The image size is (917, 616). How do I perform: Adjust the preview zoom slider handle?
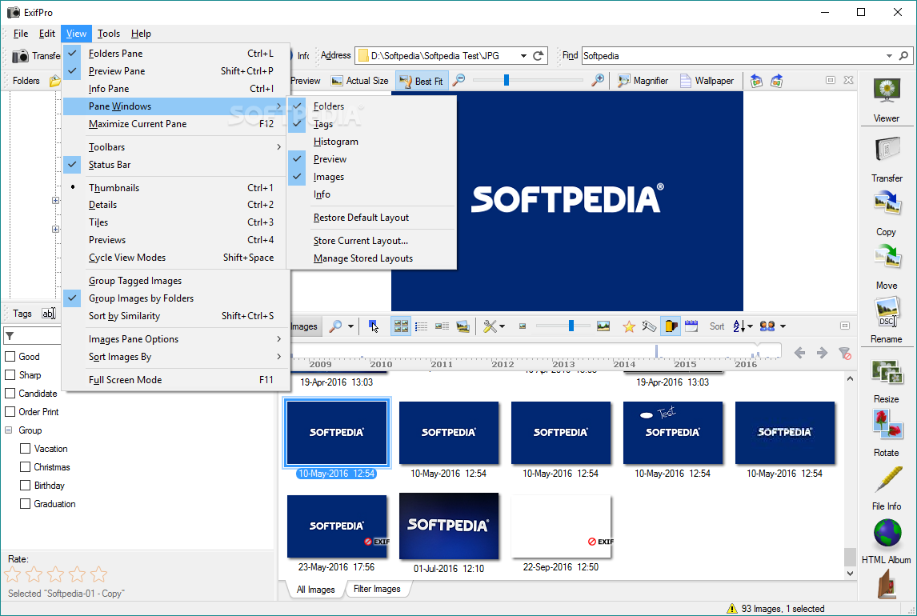tap(507, 80)
